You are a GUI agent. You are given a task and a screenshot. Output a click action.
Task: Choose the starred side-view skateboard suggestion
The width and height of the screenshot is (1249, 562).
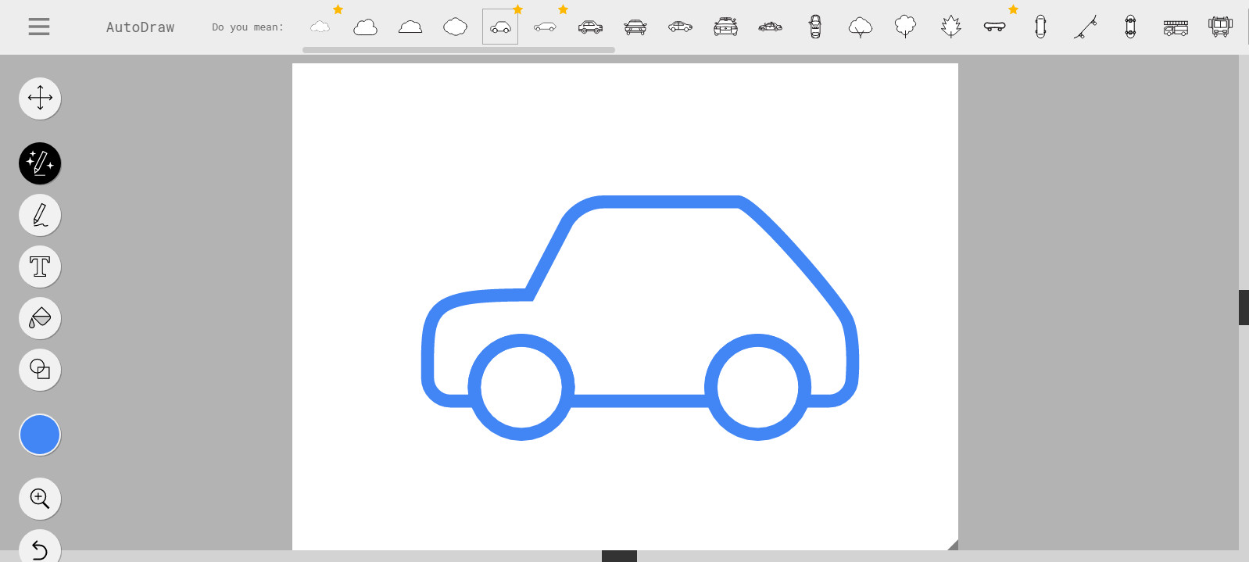995,27
